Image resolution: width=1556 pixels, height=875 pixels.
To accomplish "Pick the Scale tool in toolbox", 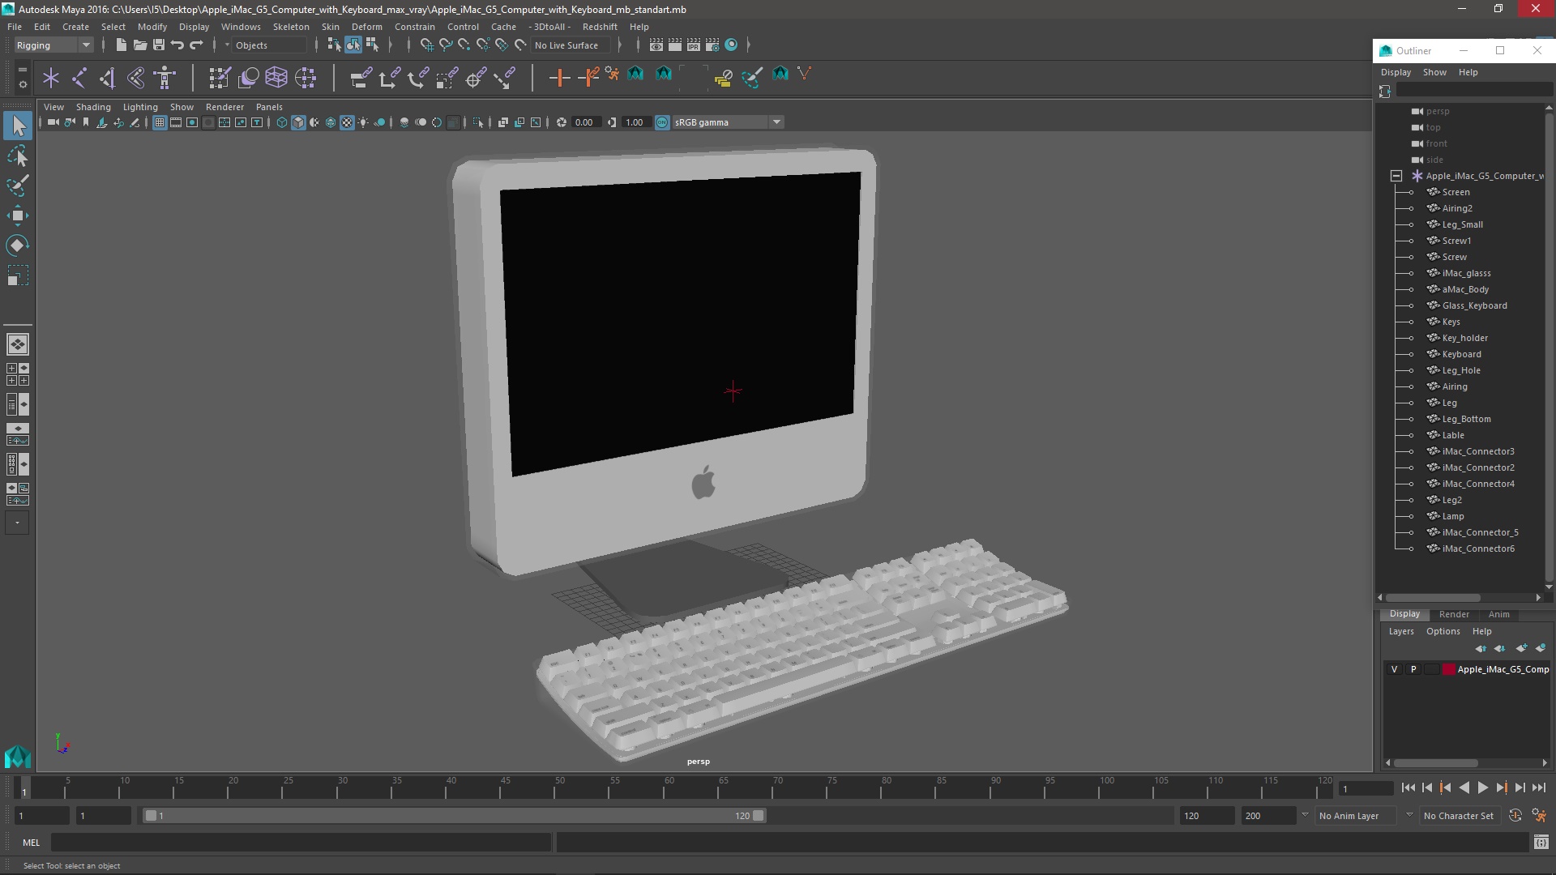I will coord(18,275).
